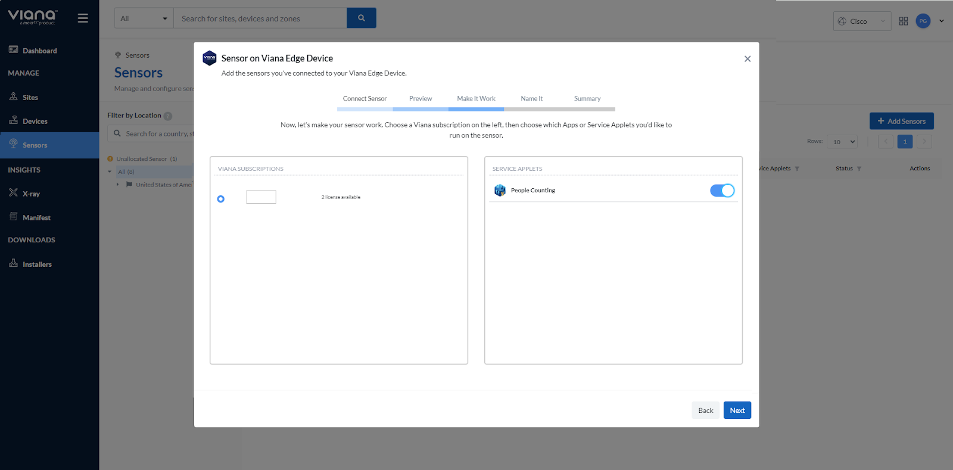
Task: Click the blue search magnifier button
Action: click(x=361, y=18)
